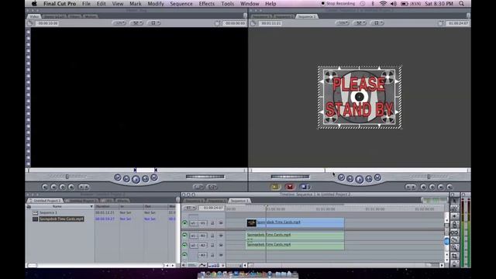Click the Timeline horizontal scrollbar
The width and height of the screenshot is (496, 279).
click(x=344, y=265)
